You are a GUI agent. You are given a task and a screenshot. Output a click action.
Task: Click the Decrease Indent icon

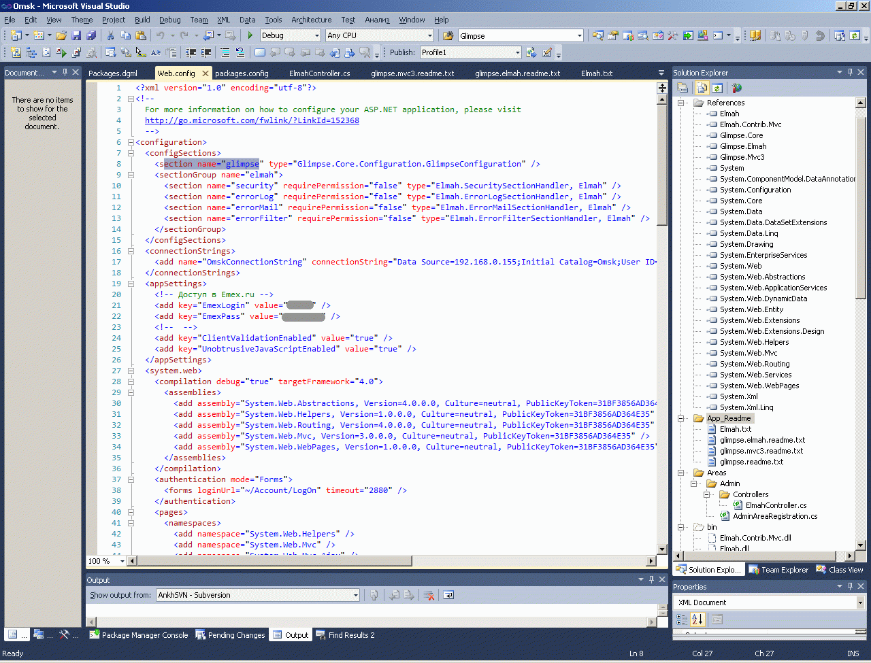(x=191, y=52)
